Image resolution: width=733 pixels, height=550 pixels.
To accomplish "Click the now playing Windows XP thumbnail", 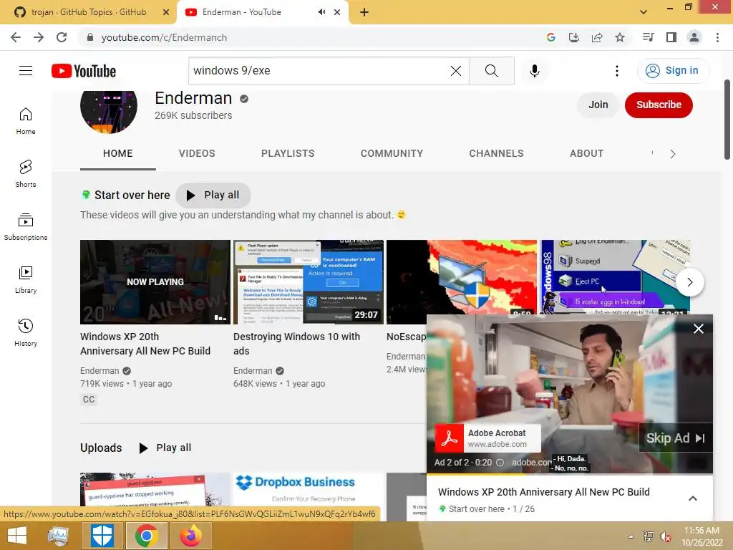I will point(155,282).
